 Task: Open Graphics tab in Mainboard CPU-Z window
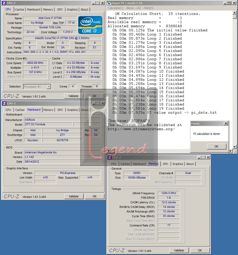(73, 110)
